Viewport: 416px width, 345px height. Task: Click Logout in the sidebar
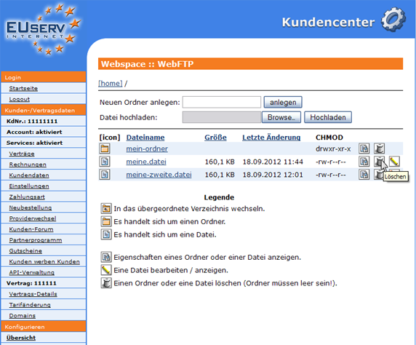point(20,99)
